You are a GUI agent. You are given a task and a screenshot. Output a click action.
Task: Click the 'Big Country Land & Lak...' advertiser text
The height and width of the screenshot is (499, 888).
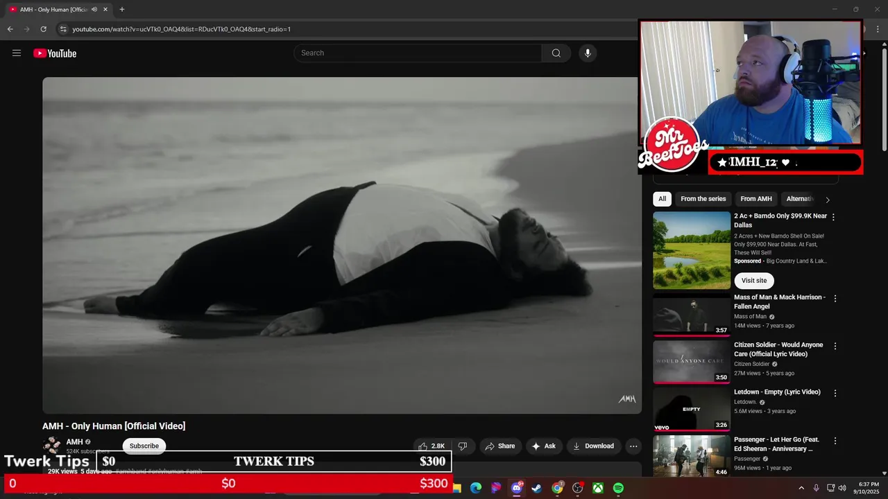pos(796,261)
